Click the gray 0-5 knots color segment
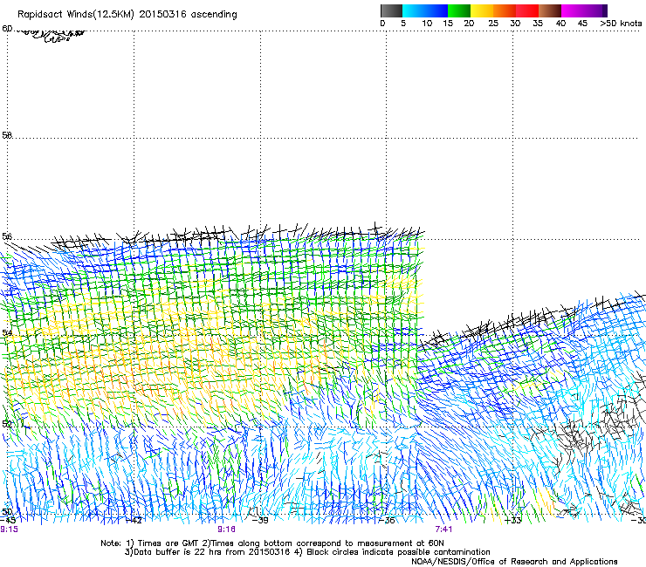This screenshot has width=646, height=567. coord(391,10)
